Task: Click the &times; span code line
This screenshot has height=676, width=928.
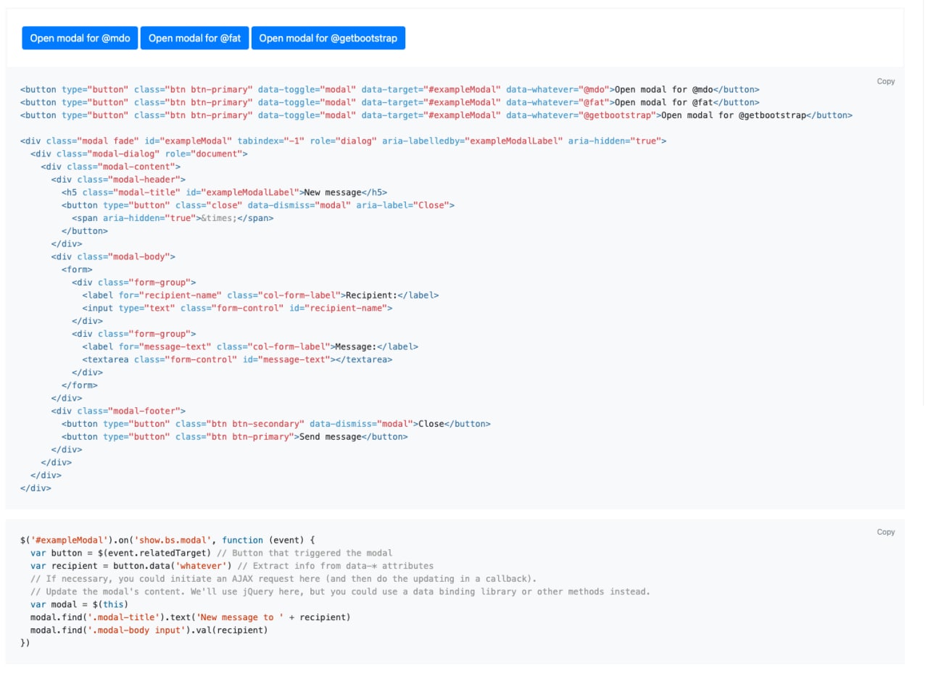Action: pos(173,218)
